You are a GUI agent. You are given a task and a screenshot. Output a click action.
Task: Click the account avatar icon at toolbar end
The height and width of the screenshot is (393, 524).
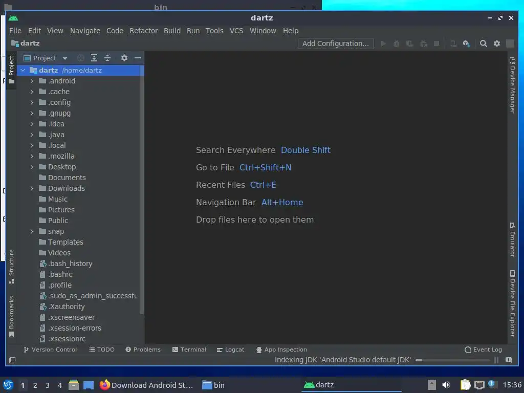[x=510, y=43]
